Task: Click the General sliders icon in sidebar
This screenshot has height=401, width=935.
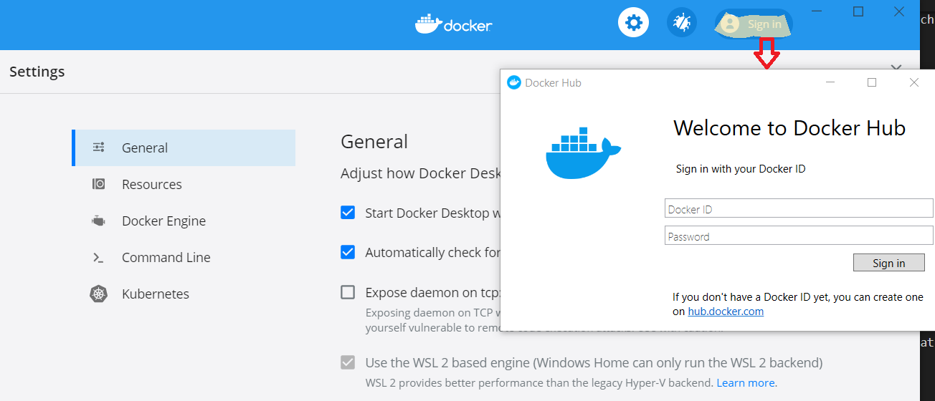Action: [99, 148]
